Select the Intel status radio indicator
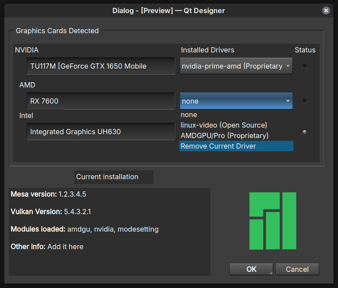Screen dimensions: 338x288 [x=304, y=132]
